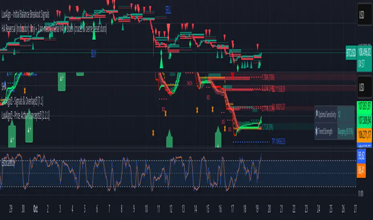Click date 25 on the time axis

(x=331, y=209)
